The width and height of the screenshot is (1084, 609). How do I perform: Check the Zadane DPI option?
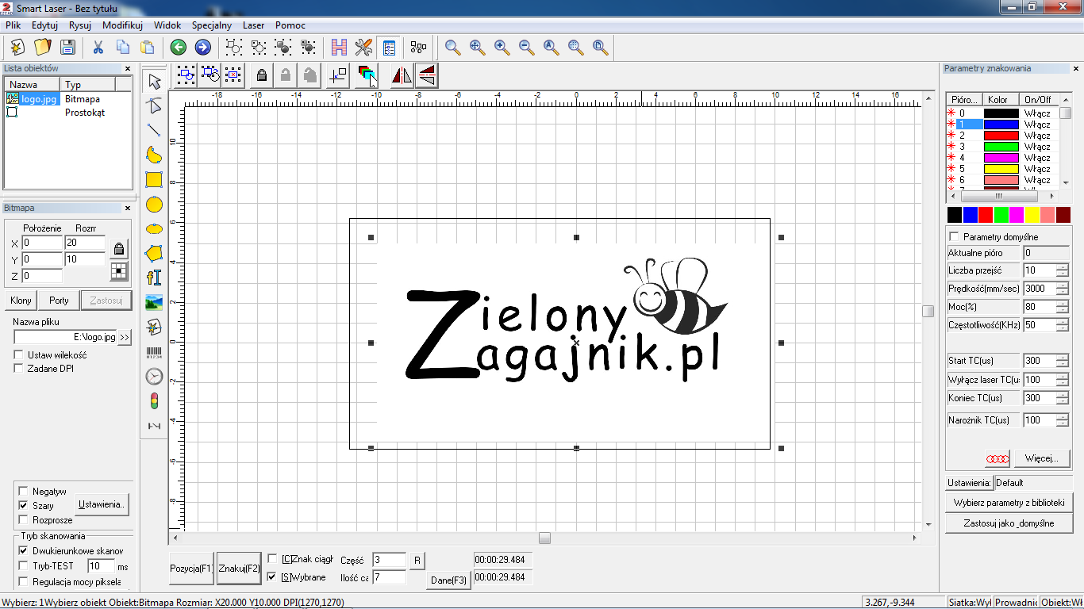tap(19, 369)
